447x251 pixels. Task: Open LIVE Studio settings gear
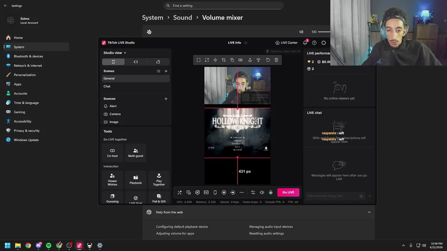click(324, 43)
